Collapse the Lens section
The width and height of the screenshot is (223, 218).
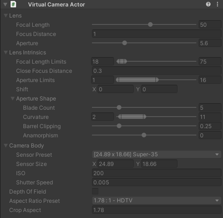pyautogui.click(x=6, y=16)
